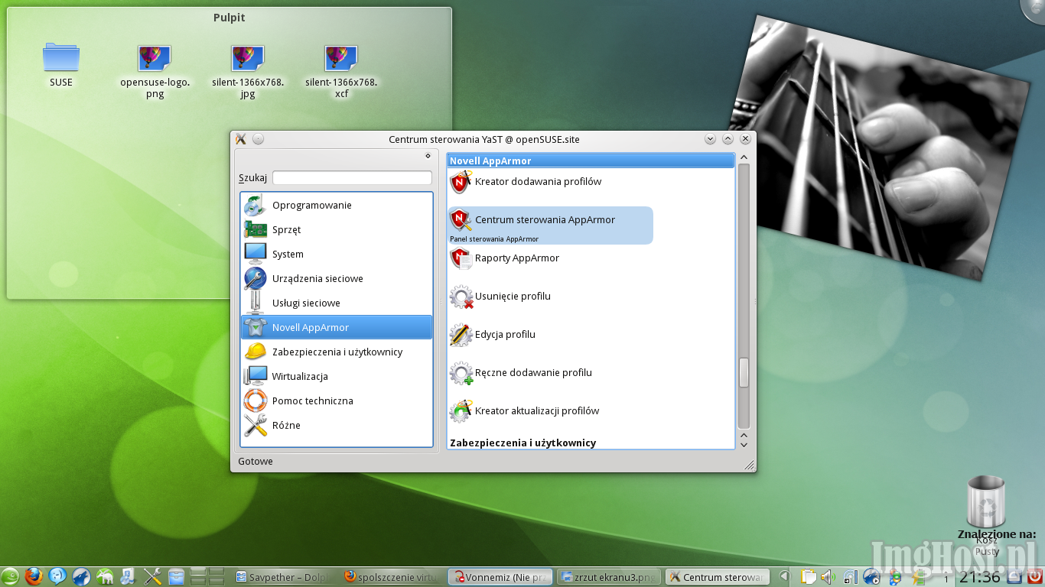Open opensuse-logo.png file on desktop
The height and width of the screenshot is (587, 1045).
tap(155, 70)
